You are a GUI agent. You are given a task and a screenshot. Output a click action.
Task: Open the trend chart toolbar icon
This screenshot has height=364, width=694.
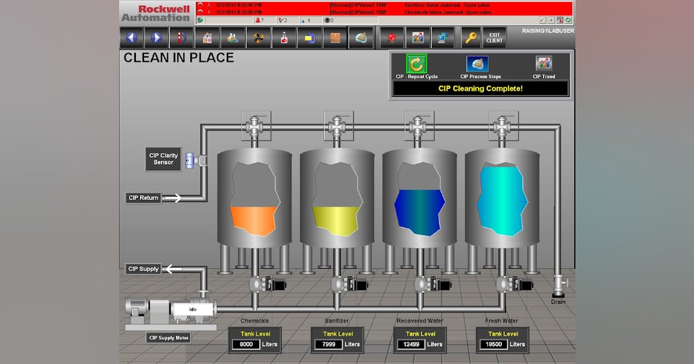[418, 38]
